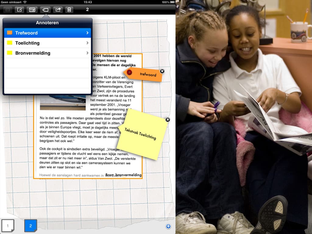The width and height of the screenshot is (312, 234).
Task: Click the yellow Toelichting color swatch
Action: click(x=10, y=43)
